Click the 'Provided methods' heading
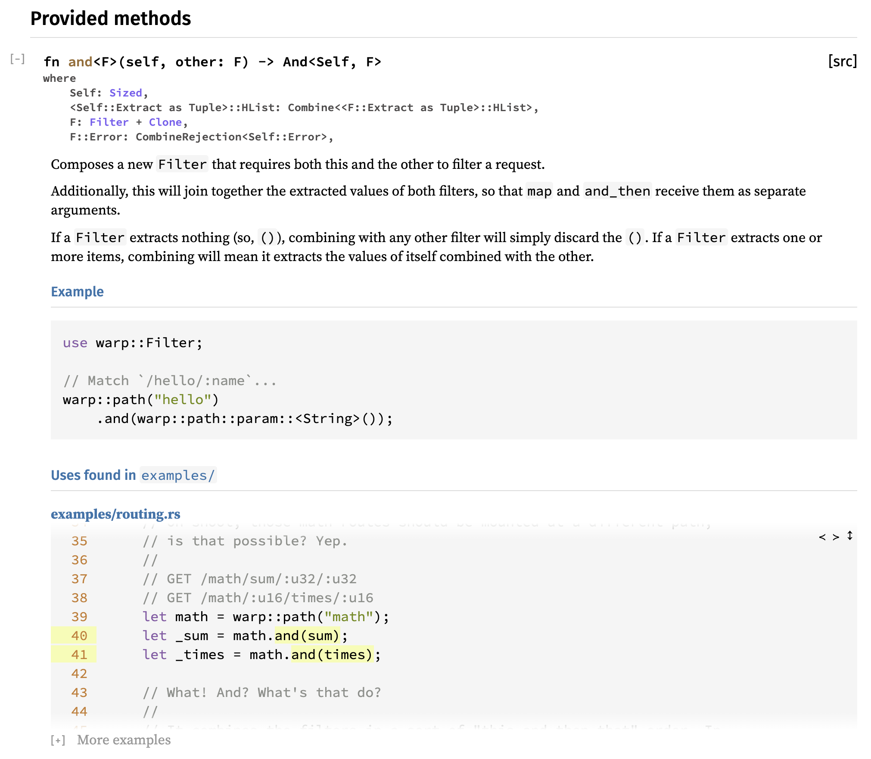This screenshot has width=871, height=759. coord(111,19)
